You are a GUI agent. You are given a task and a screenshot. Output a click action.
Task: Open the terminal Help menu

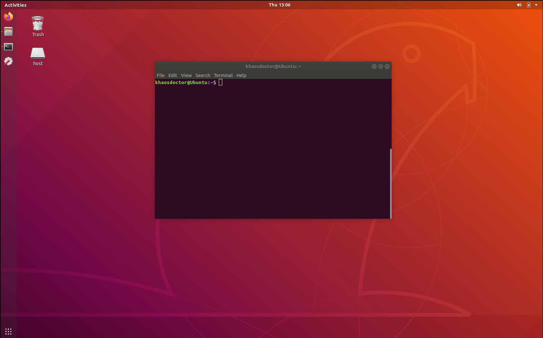[241, 75]
